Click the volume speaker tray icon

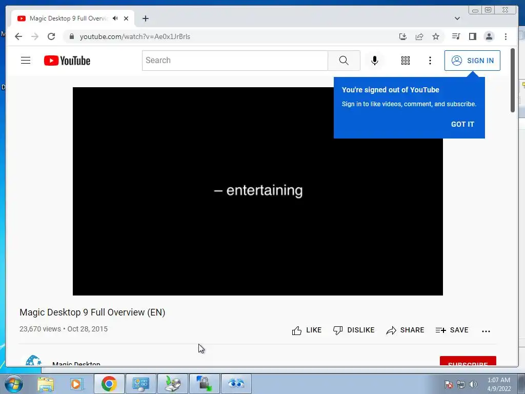[x=473, y=384]
